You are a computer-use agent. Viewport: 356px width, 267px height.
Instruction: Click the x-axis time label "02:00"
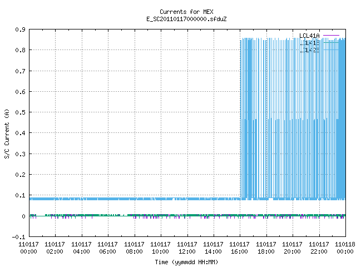pos(55,251)
